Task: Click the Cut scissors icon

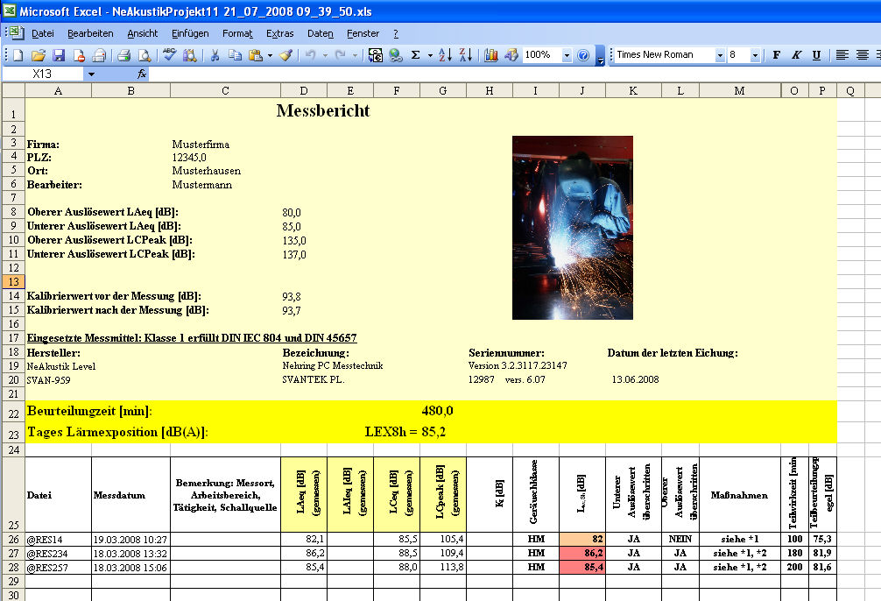Action: 214,55
